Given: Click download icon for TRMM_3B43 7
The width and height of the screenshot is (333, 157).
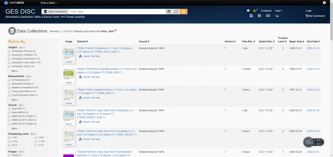Looking at the screenshot, I should (x=80, y=77).
